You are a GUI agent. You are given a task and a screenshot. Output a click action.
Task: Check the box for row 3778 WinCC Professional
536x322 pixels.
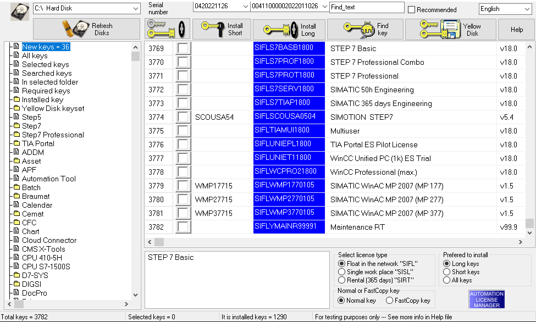(x=183, y=172)
